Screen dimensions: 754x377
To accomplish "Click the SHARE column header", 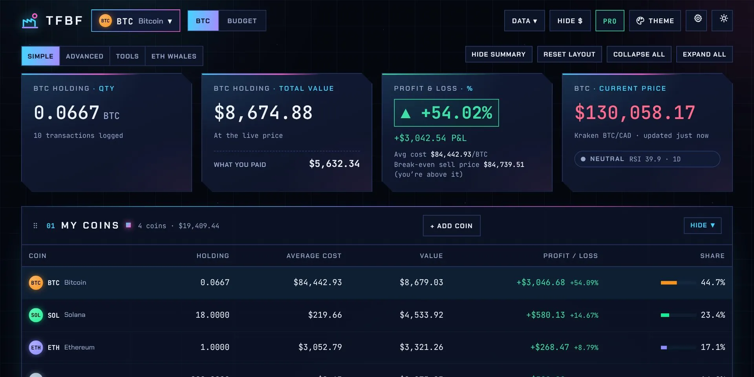I will pyautogui.click(x=712, y=256).
